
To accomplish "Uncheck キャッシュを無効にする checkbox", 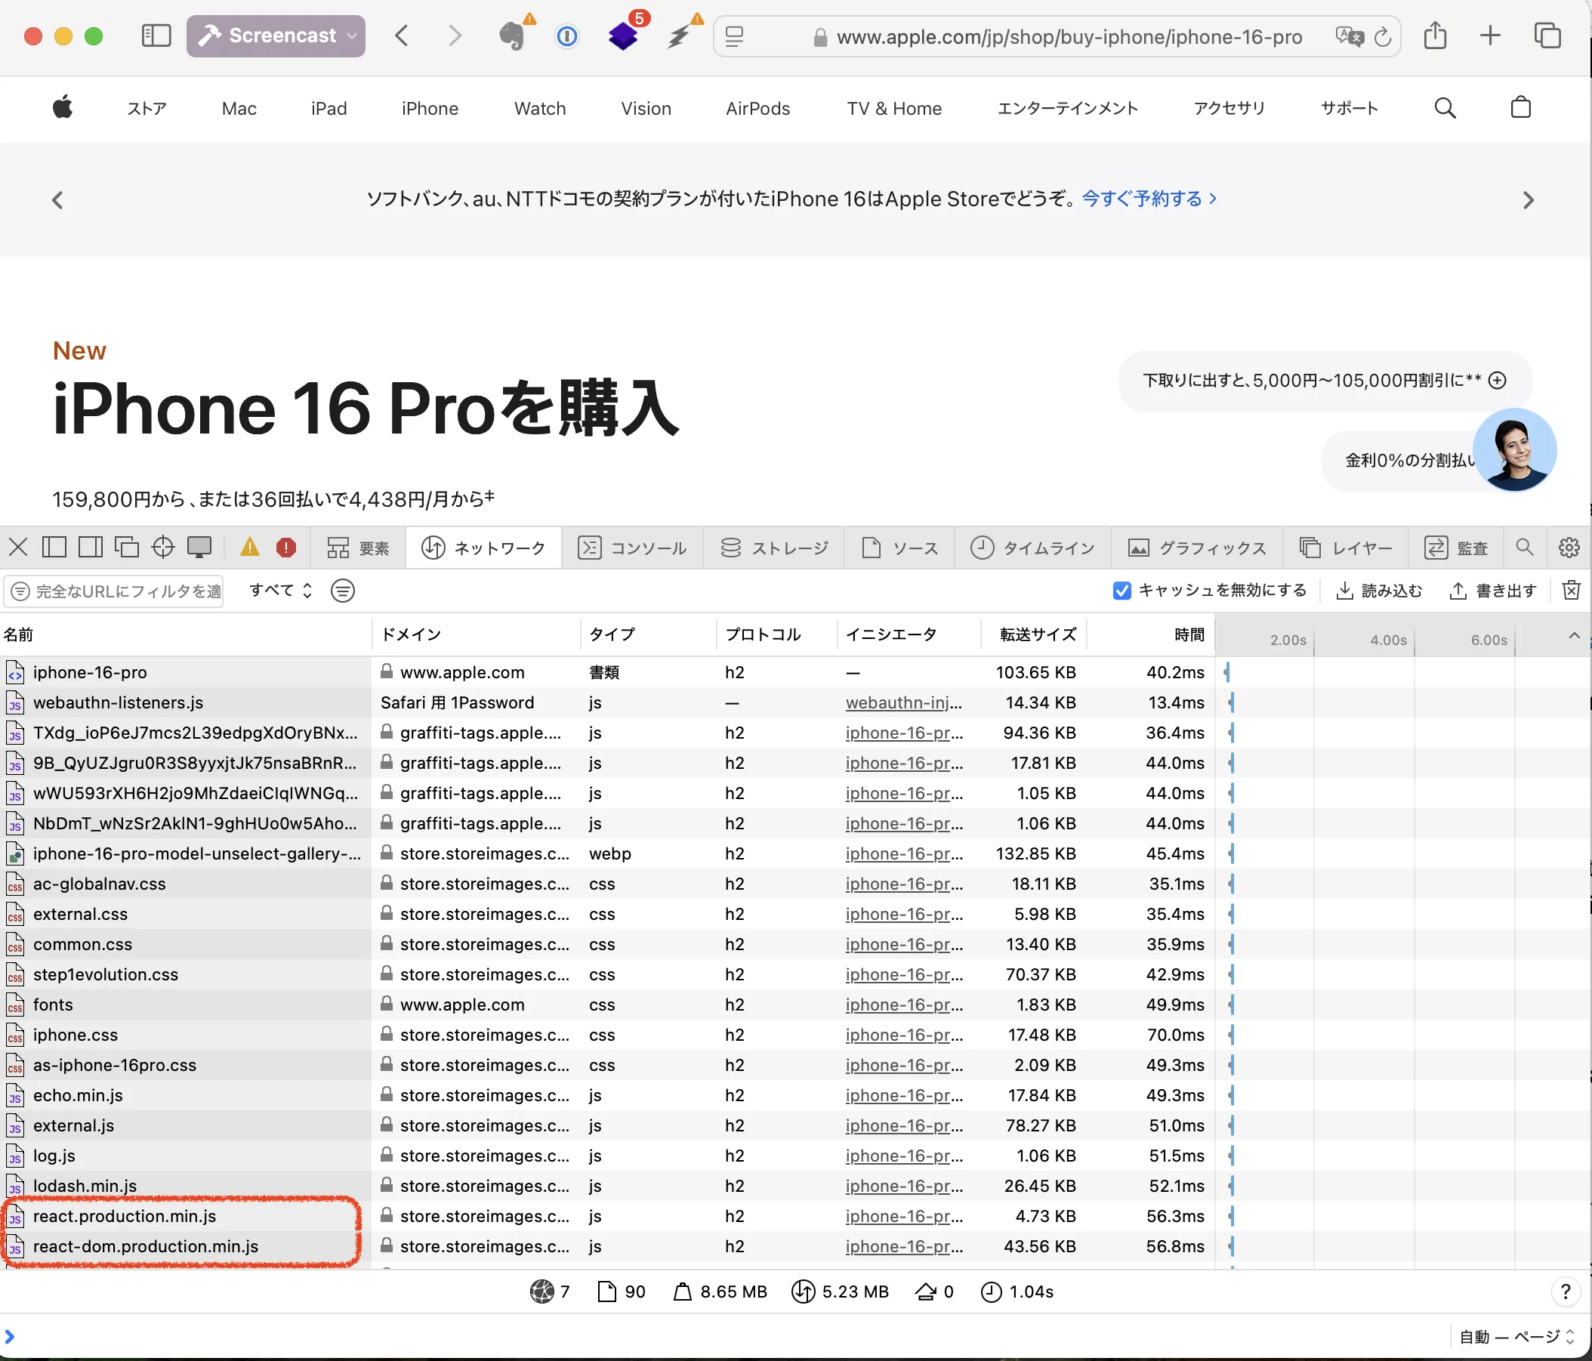I will [1121, 590].
